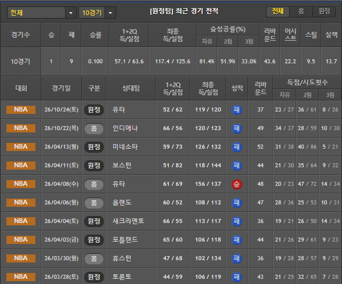Click the 패 result icon for 26/10/24 유타 game
Image resolution: width=342 pixels, height=284 pixels.
237,110
